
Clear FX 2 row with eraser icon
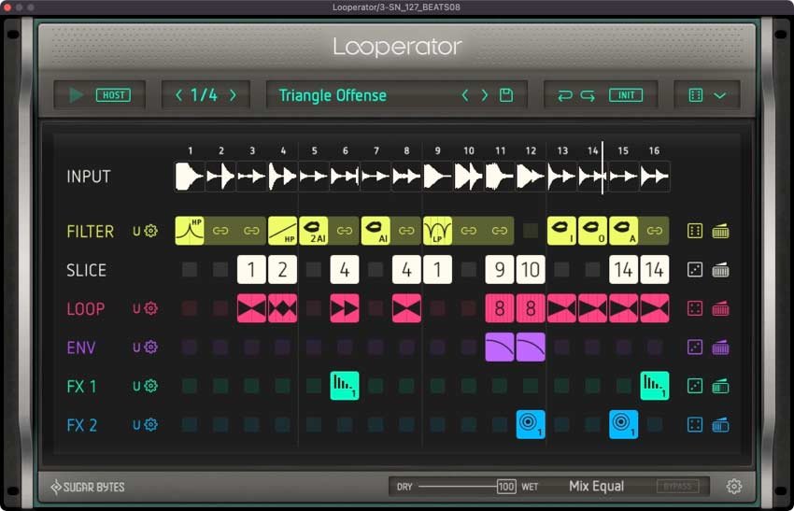point(720,424)
